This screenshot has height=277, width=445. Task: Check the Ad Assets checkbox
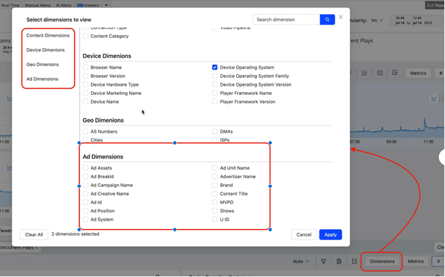pyautogui.click(x=85, y=168)
